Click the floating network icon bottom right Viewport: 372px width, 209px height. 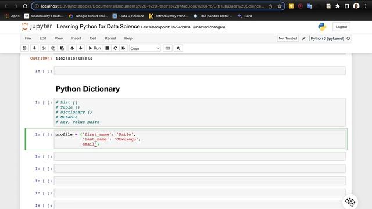pos(350,202)
